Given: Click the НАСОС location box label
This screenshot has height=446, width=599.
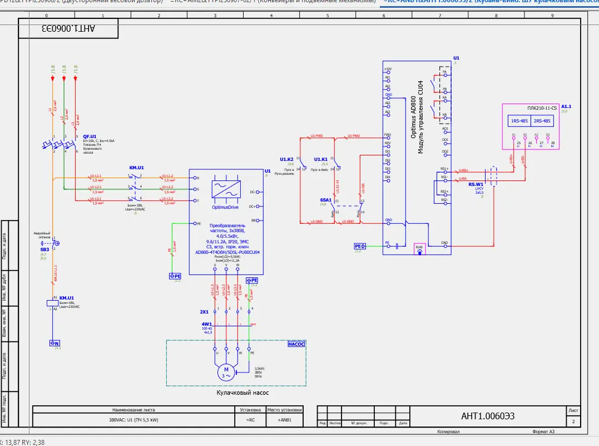Looking at the screenshot, I should (296, 344).
